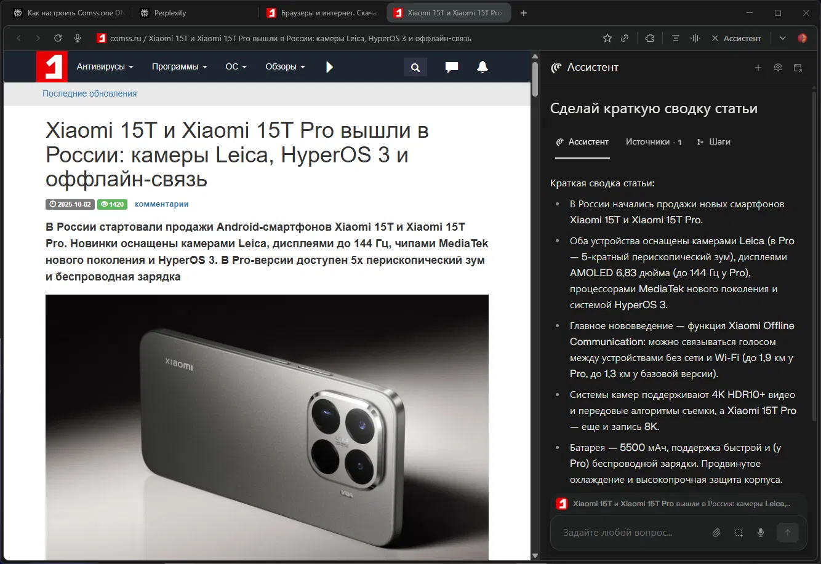Click the article headline 'Xiaomi 15T и Xiaomi 15T Pro вышли в России'
821x564 pixels.
238,154
